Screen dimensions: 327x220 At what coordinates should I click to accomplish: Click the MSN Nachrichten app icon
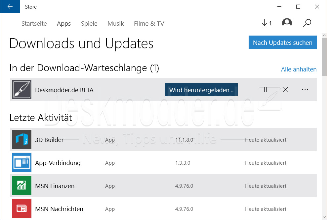click(x=22, y=208)
